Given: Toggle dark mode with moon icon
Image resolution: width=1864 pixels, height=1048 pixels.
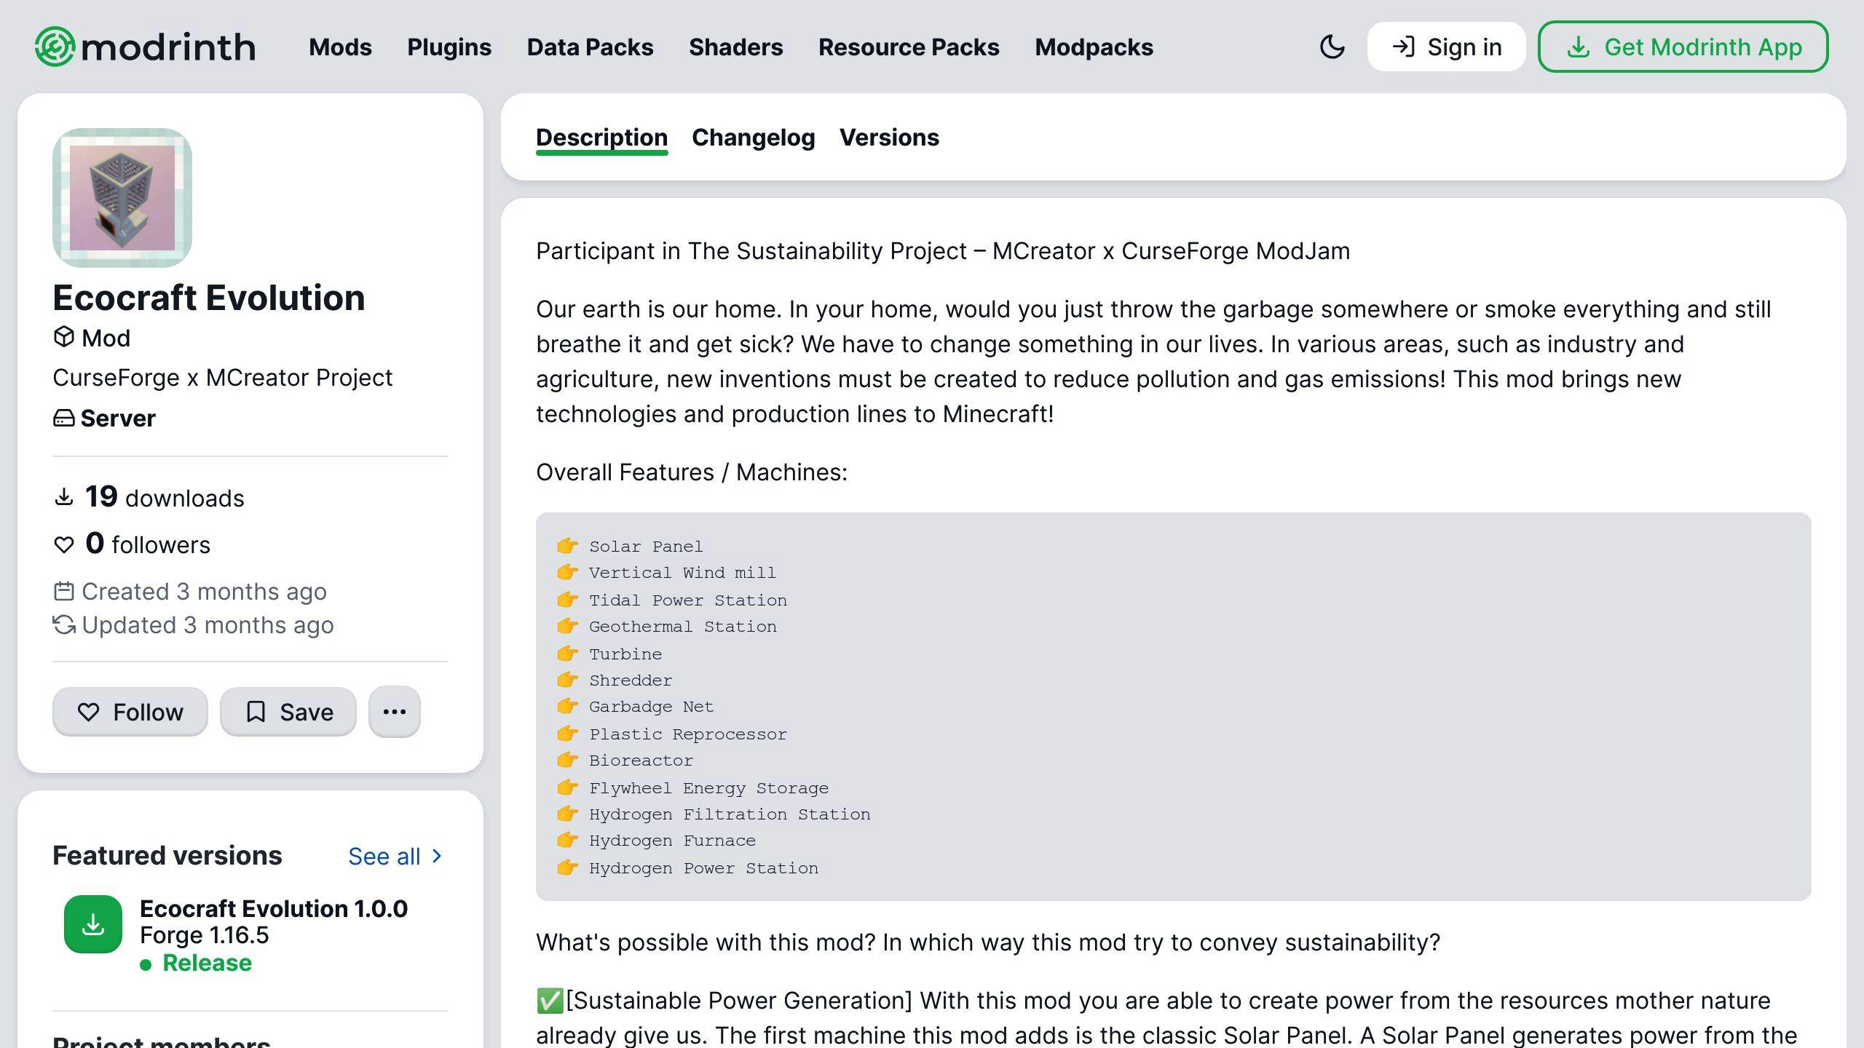Looking at the screenshot, I should pyautogui.click(x=1332, y=46).
